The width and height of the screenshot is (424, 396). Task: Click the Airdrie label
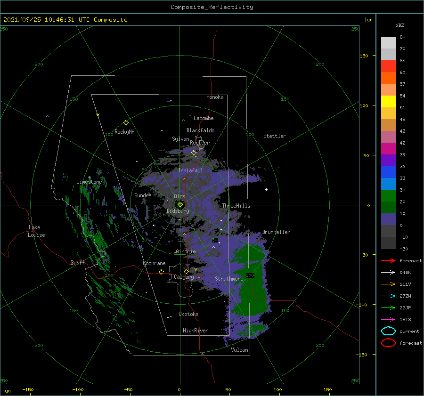coord(186,251)
